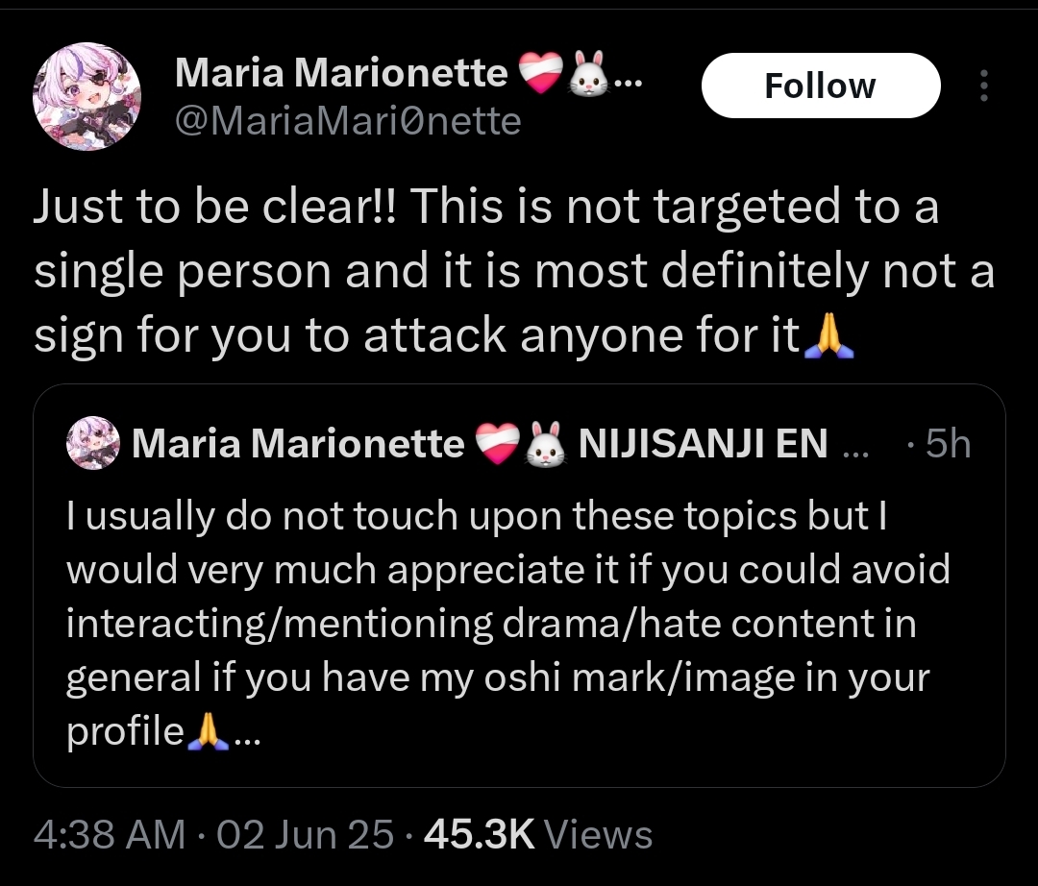Click the rabbit emoji in the quoted tweet header

(543, 445)
